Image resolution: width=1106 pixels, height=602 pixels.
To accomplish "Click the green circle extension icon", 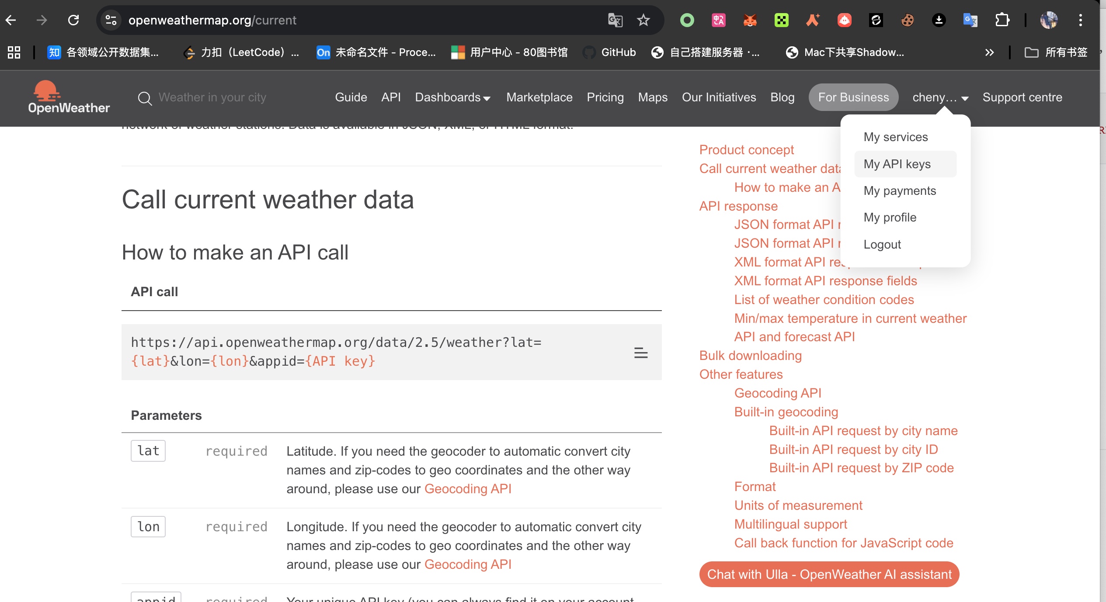I will tap(687, 20).
